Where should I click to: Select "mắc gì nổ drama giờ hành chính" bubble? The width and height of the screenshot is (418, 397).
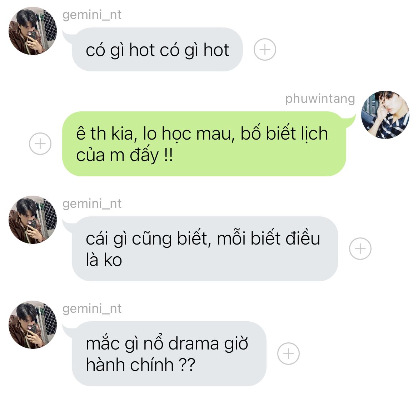[169, 354]
